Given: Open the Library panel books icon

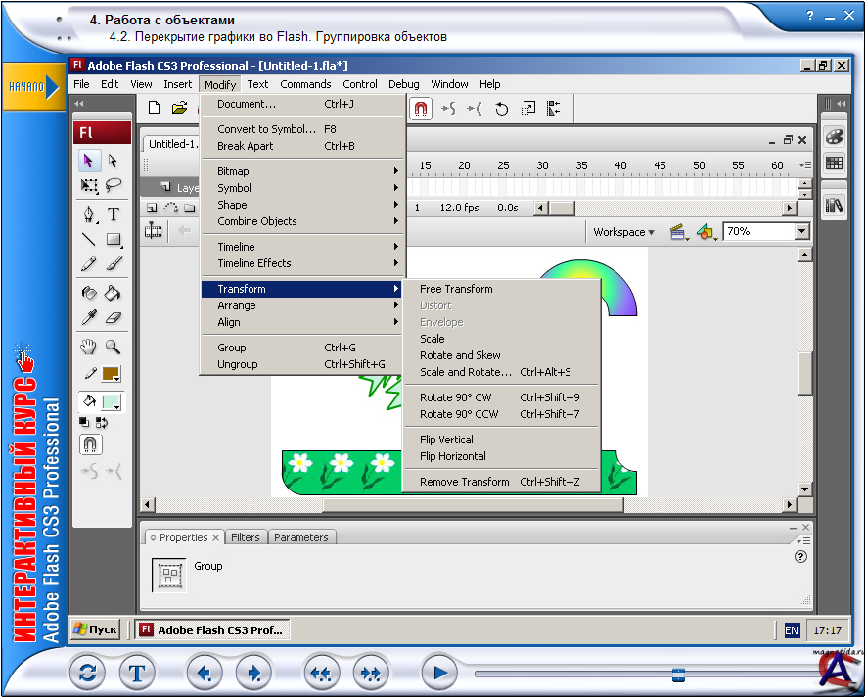Looking at the screenshot, I should pyautogui.click(x=834, y=205).
